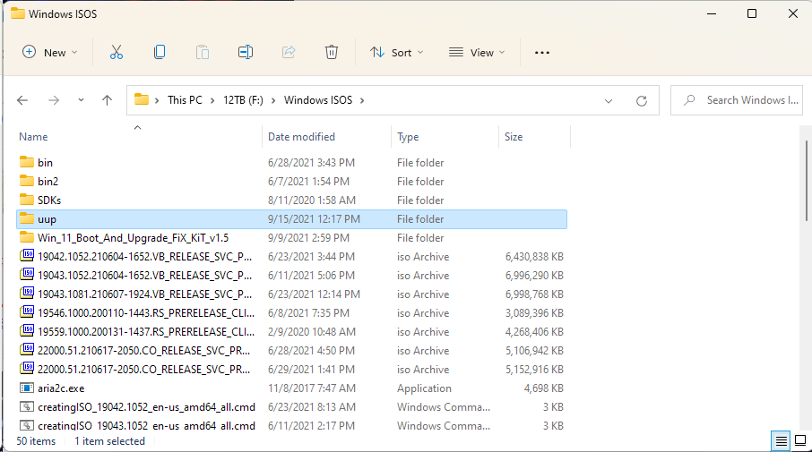Click the Cut scissors icon
The image size is (812, 452).
point(116,53)
